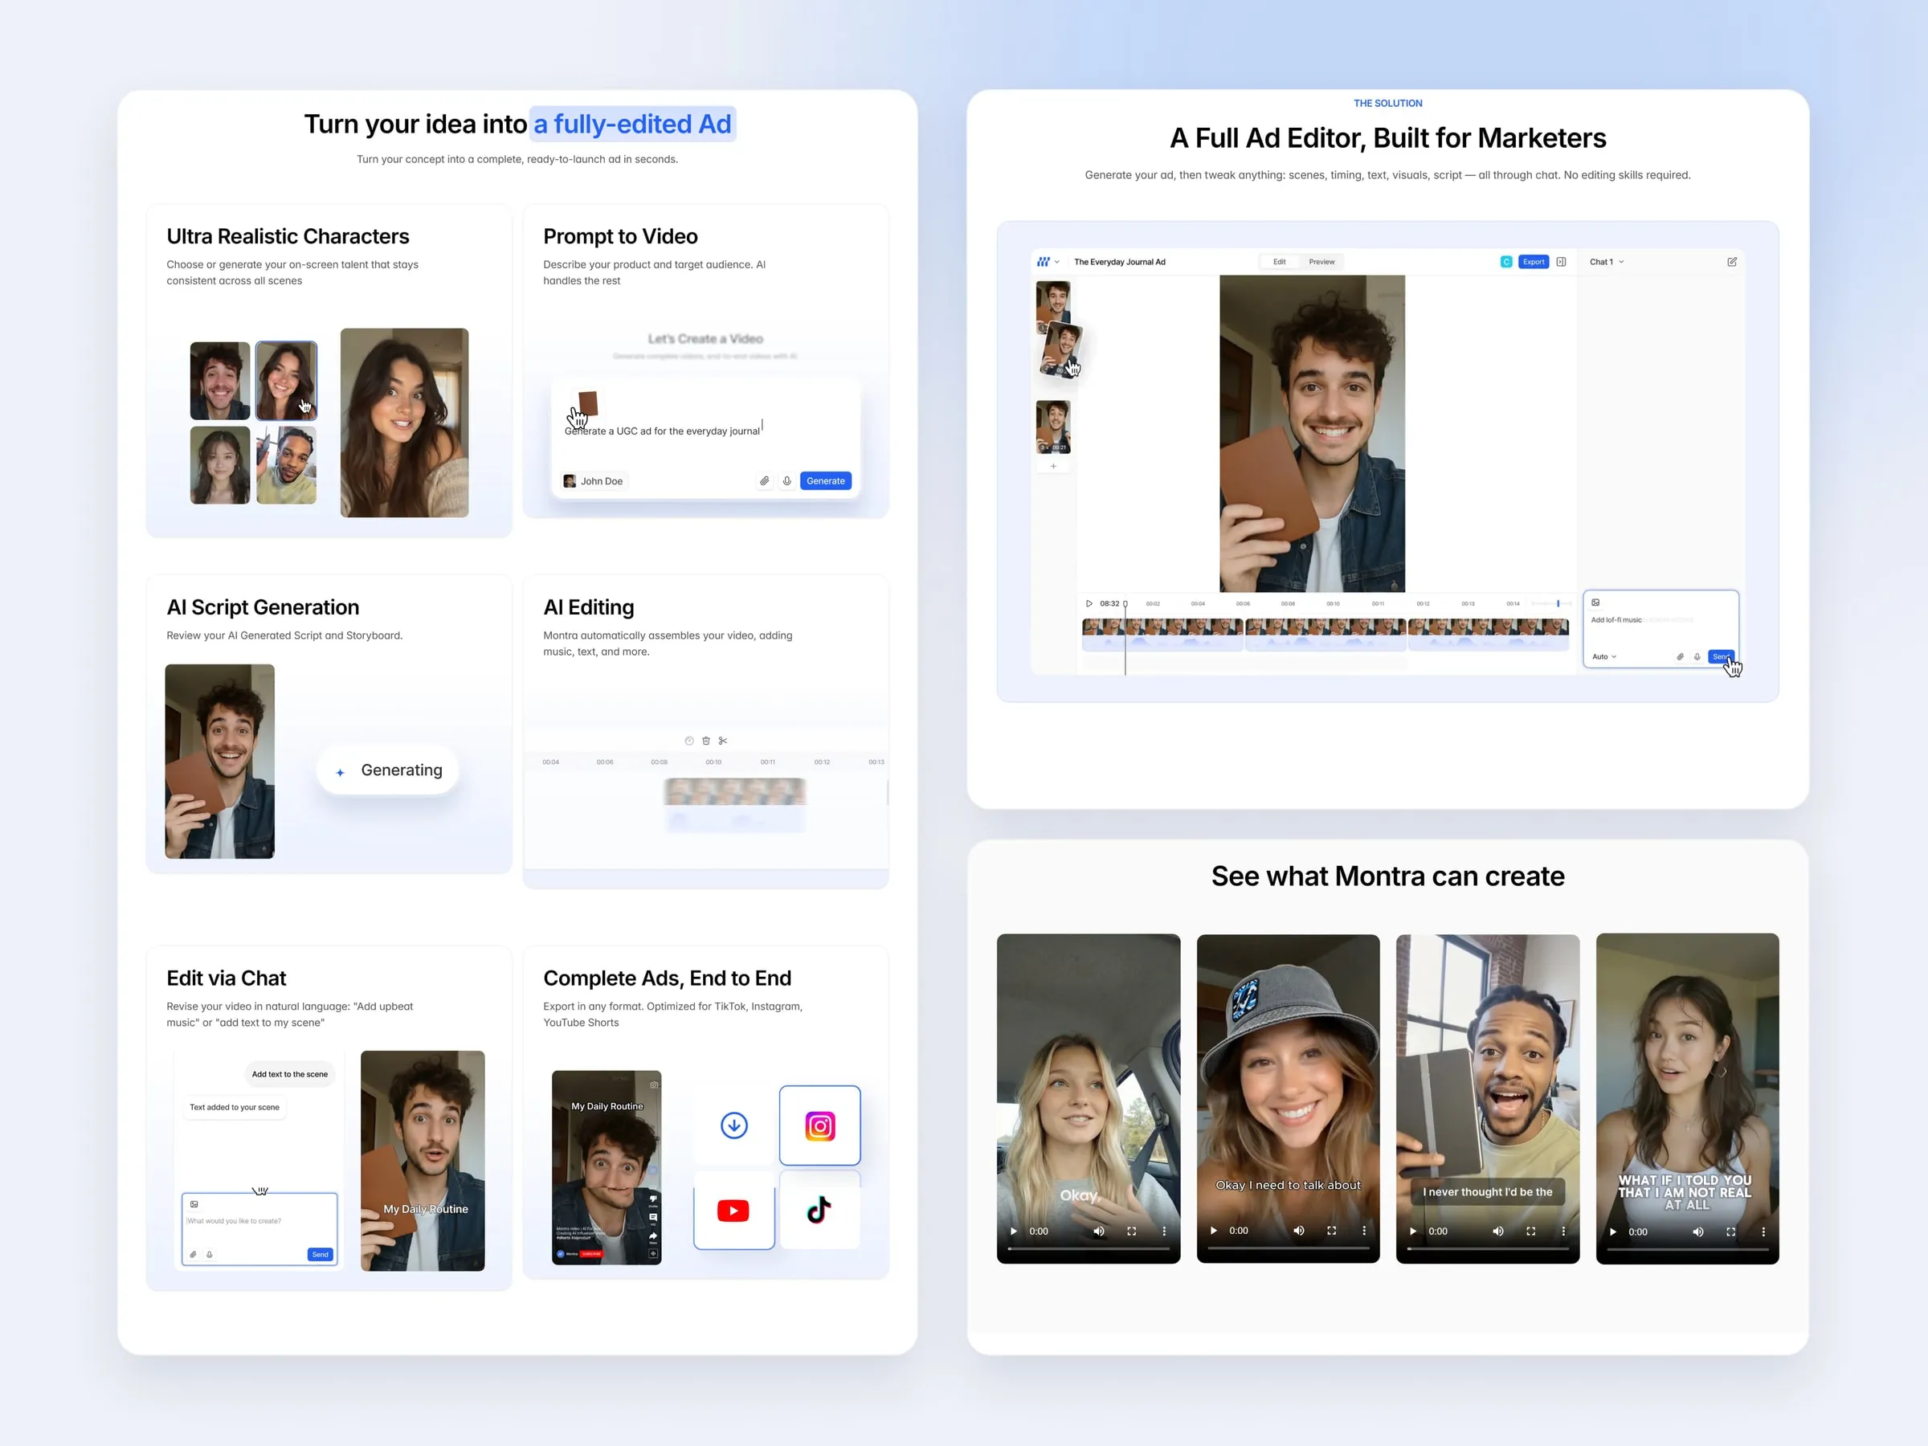Click the Export button in the editor

pos(1533,261)
